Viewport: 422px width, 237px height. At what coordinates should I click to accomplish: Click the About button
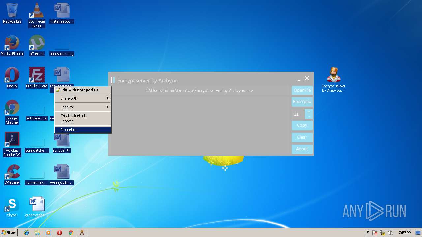tap(302, 149)
